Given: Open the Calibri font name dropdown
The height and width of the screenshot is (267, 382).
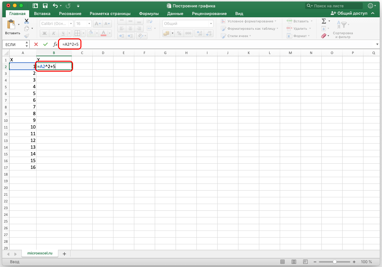Looking at the screenshot, I should 71,24.
